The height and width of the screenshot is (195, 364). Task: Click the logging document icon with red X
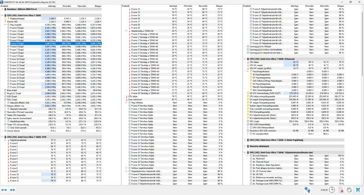point(340,190)
